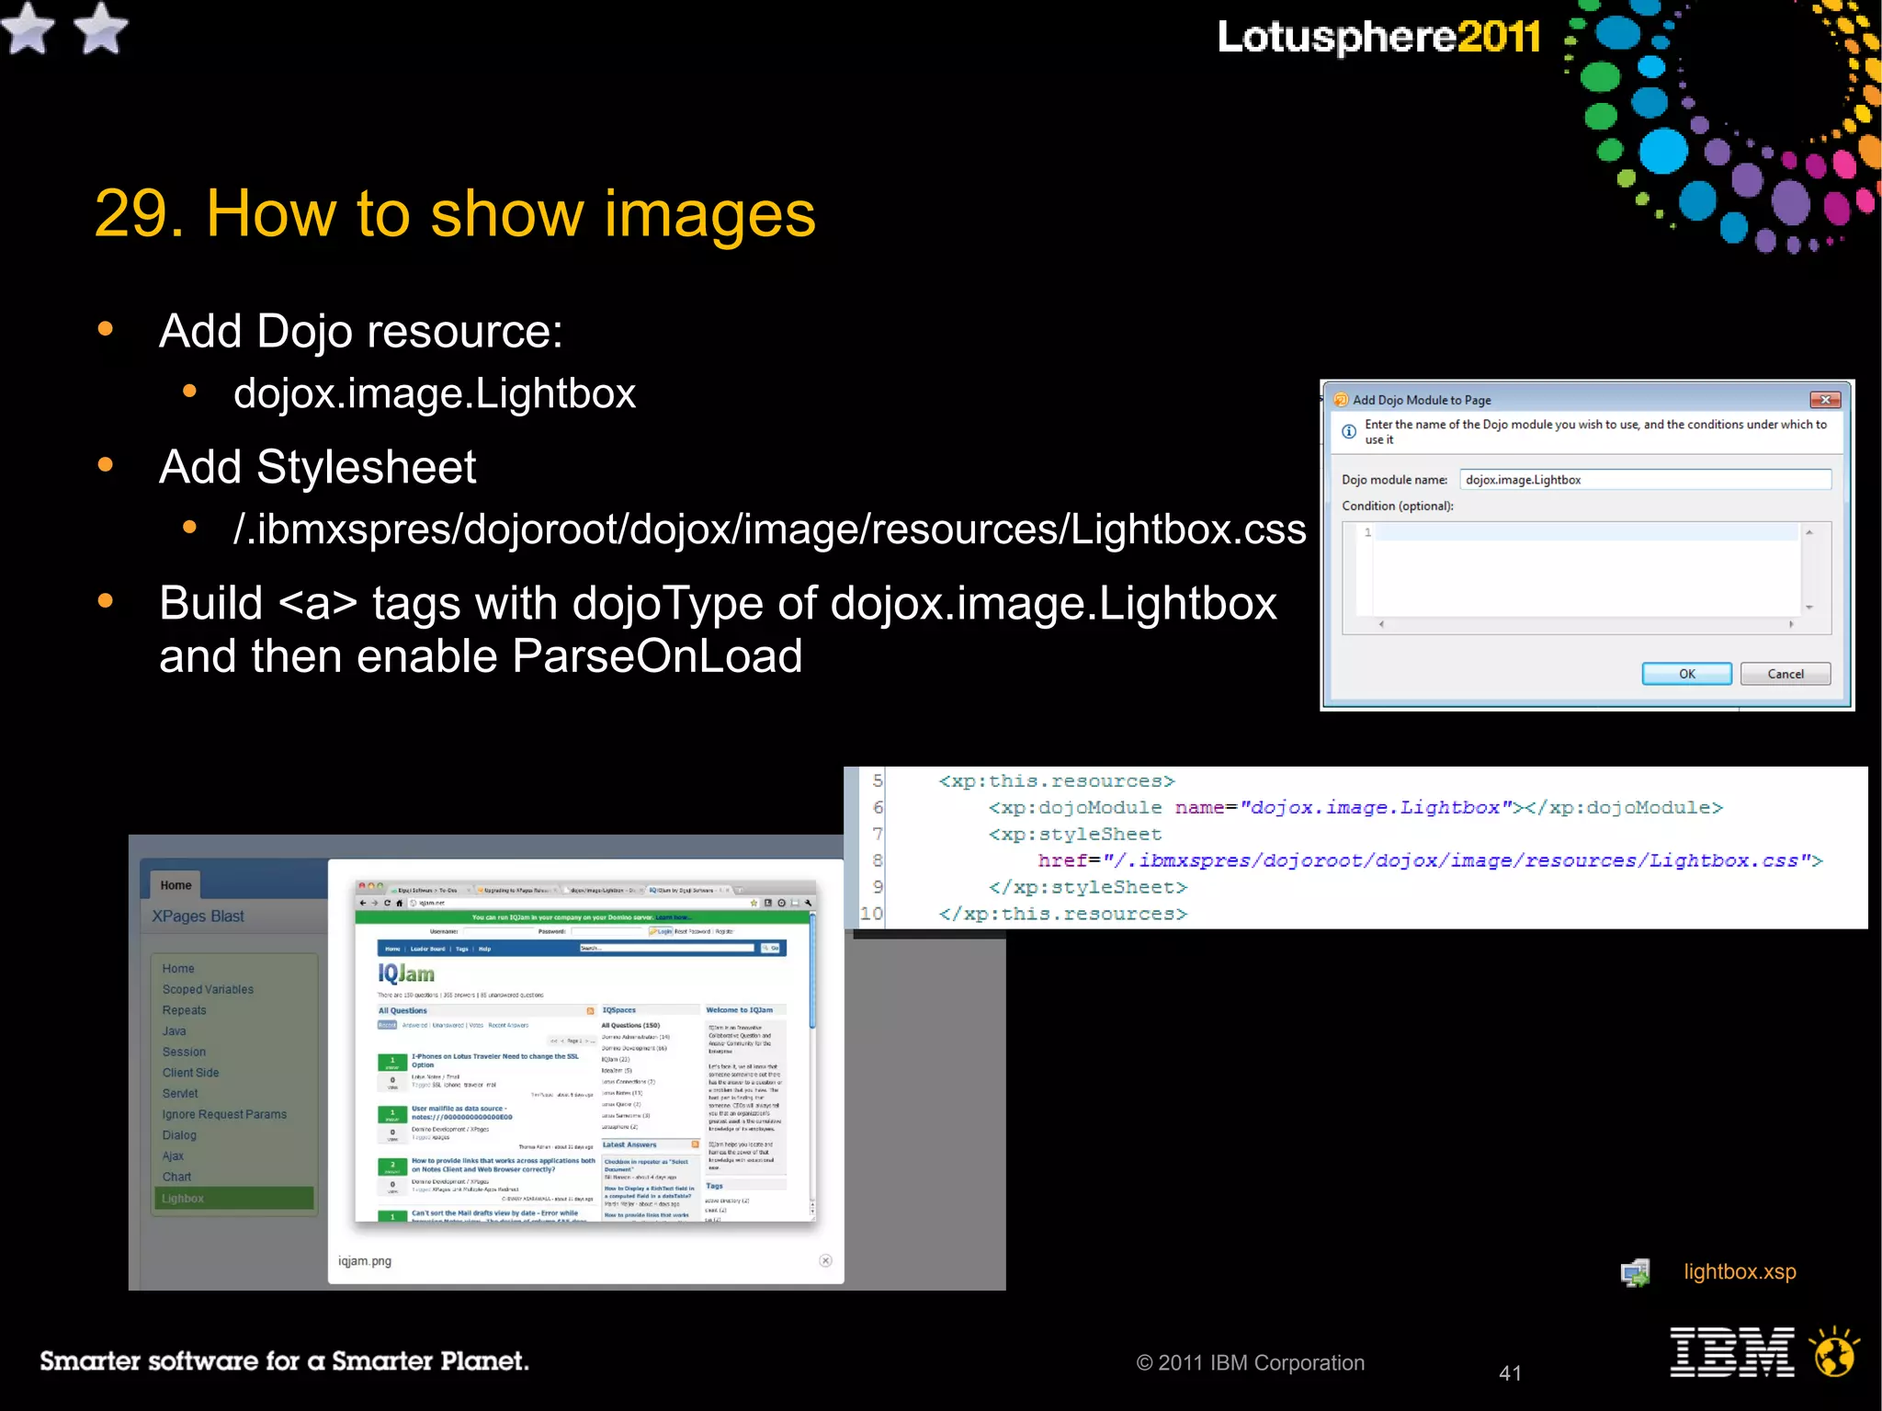This screenshot has width=1882, height=1411.
Task: Click the Condition editor scroll down arrow
Action: coord(1808,608)
